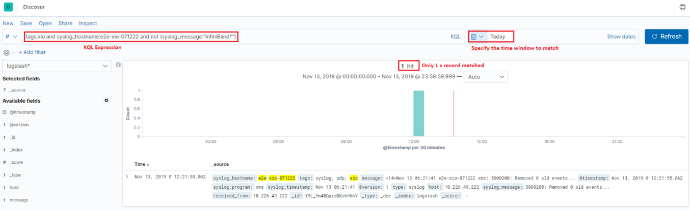Click the Selected fields heading
690x210 pixels.
pyautogui.click(x=21, y=79)
